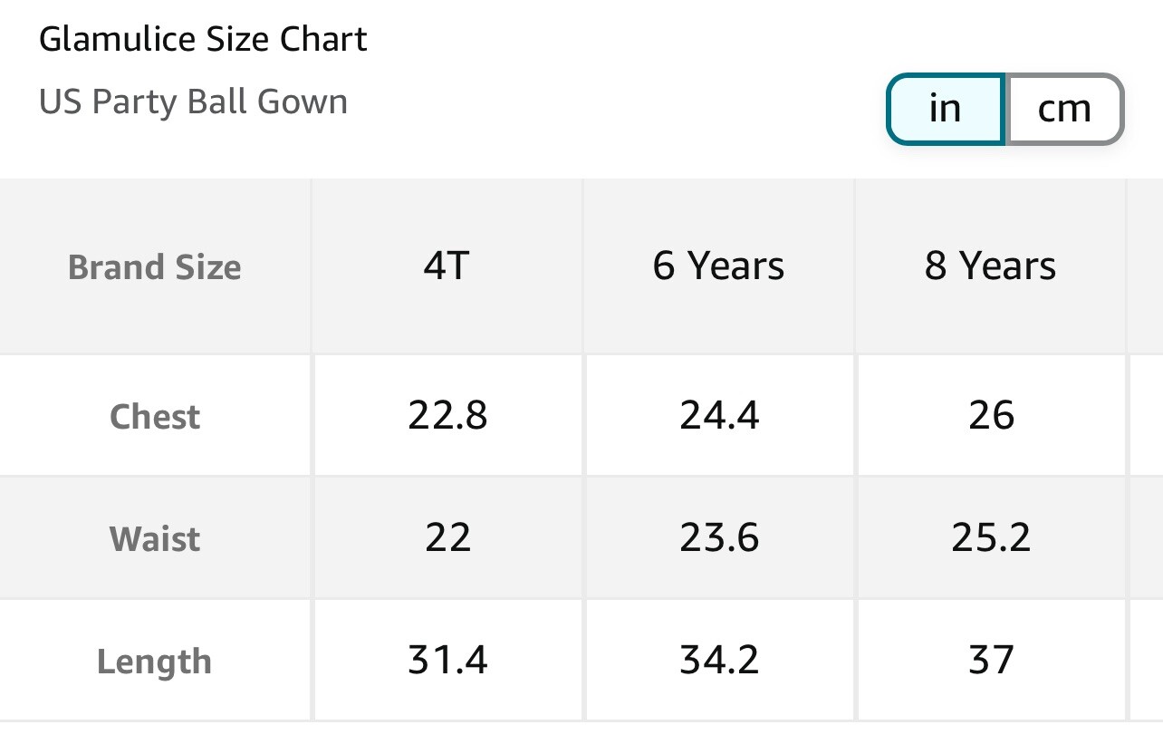The height and width of the screenshot is (744, 1163).
Task: Click the 6 Years chest value 24.4
Action: coord(719,416)
